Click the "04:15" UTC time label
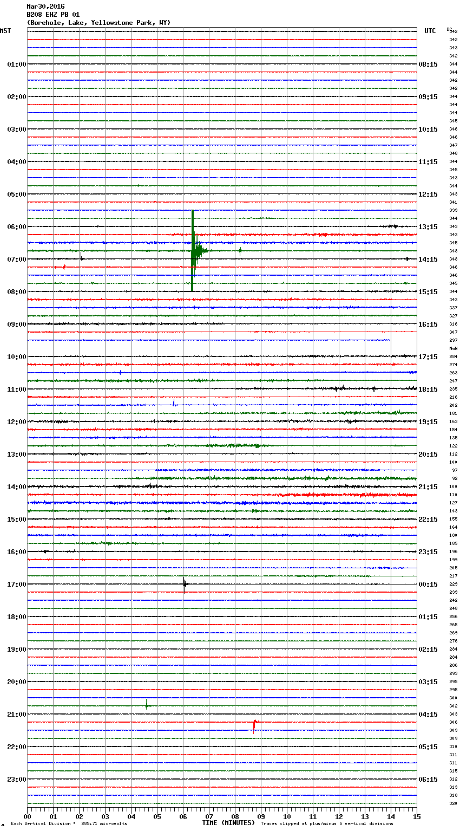 pyautogui.click(x=428, y=715)
